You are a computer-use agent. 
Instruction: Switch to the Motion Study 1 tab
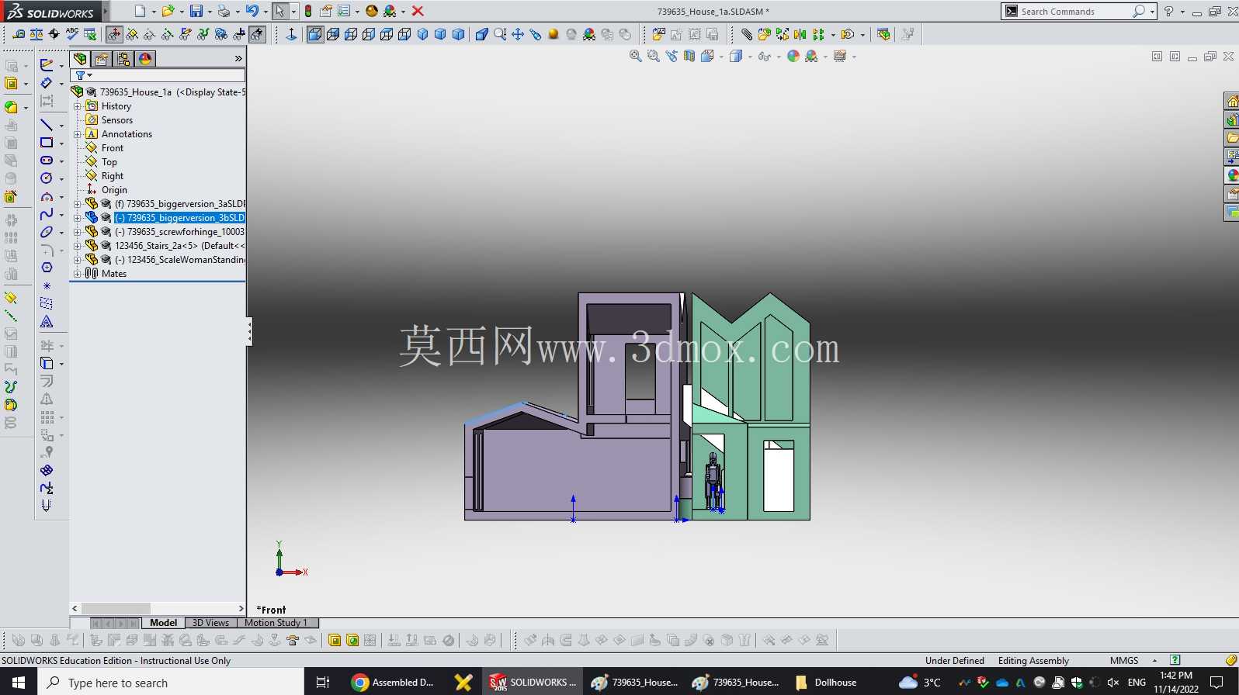(x=276, y=622)
